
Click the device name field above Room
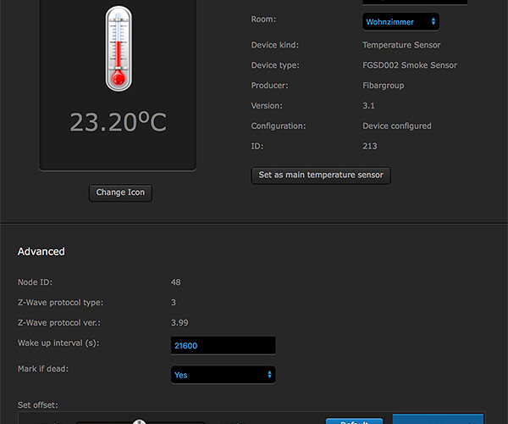(415, 3)
